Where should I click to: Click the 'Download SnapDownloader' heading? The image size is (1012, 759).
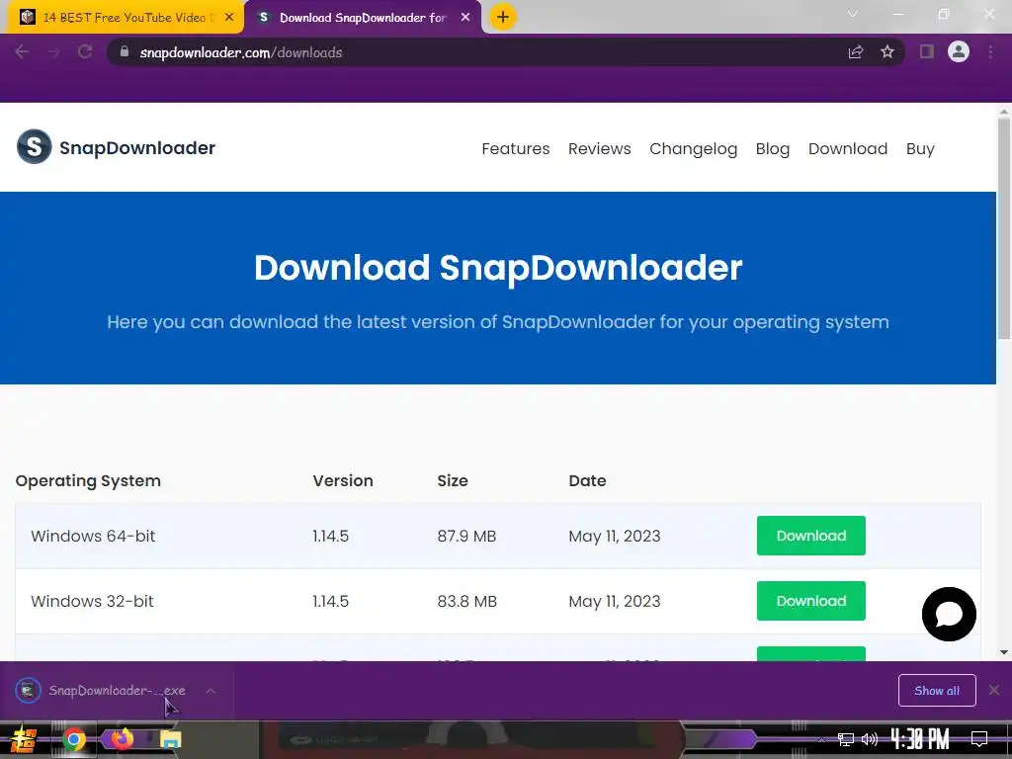pyautogui.click(x=498, y=267)
